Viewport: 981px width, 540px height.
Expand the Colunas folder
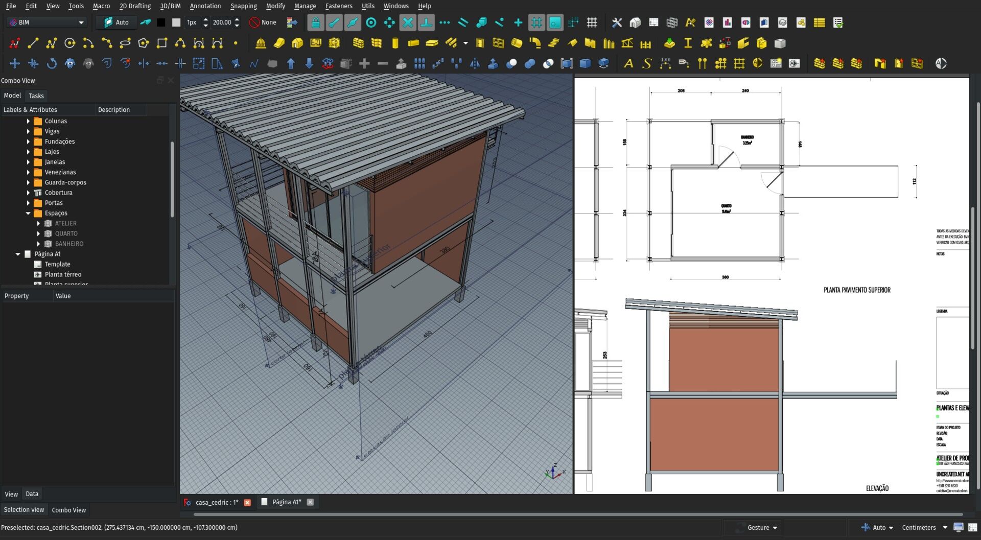click(28, 121)
